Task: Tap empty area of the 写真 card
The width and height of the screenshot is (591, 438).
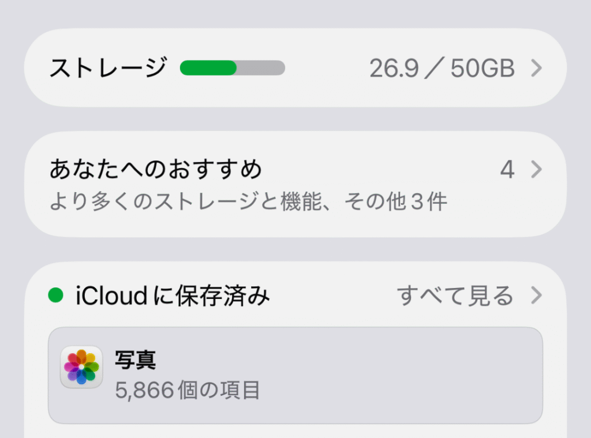Action: (x=404, y=375)
